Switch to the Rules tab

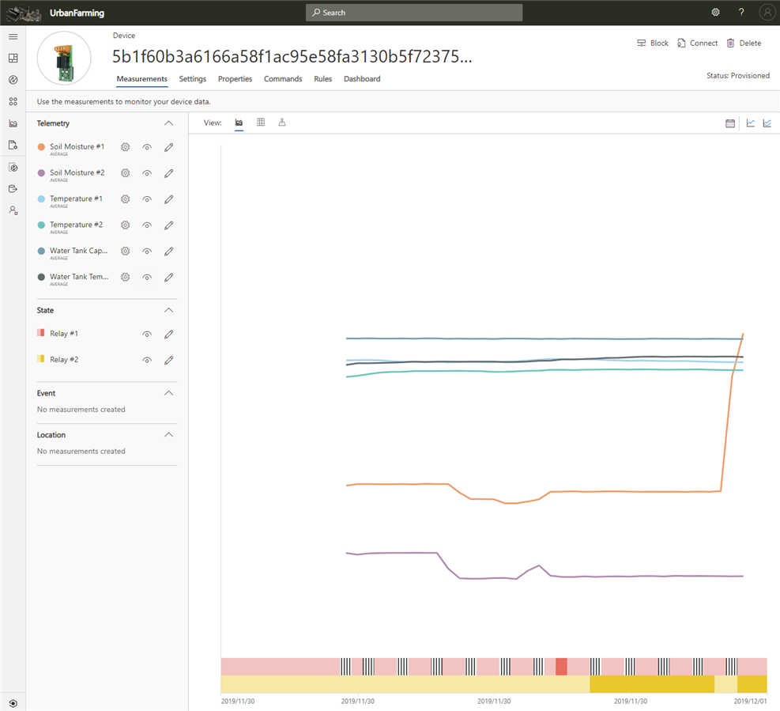322,79
